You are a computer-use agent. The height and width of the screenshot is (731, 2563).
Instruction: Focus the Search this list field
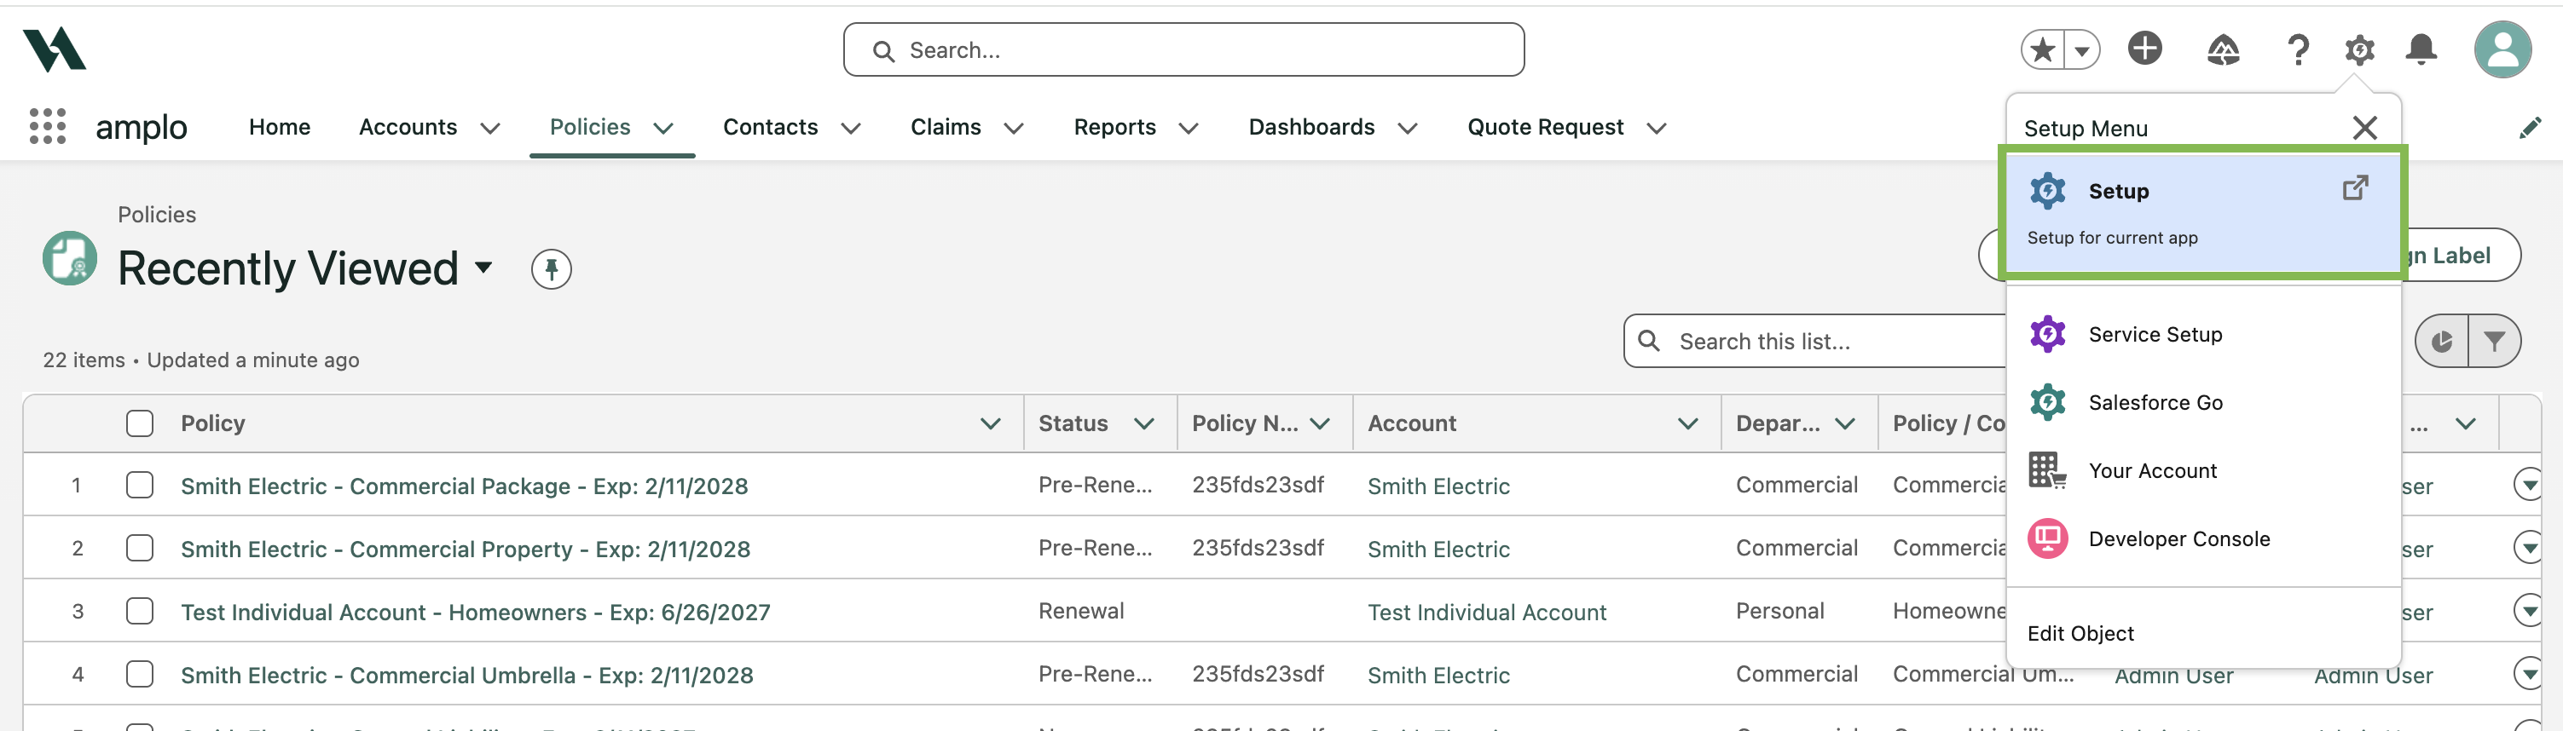point(1814,341)
